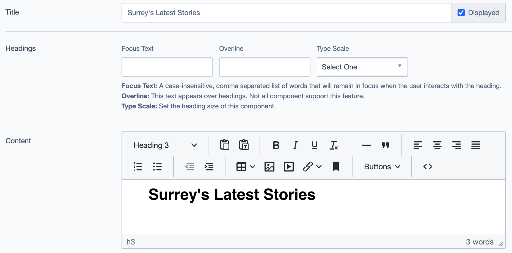Center align the text
Viewport: 512px width, 253px height.
[x=437, y=145]
